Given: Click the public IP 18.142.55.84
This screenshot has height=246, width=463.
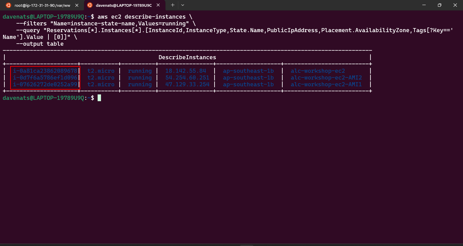Looking at the screenshot, I should (185, 71).
